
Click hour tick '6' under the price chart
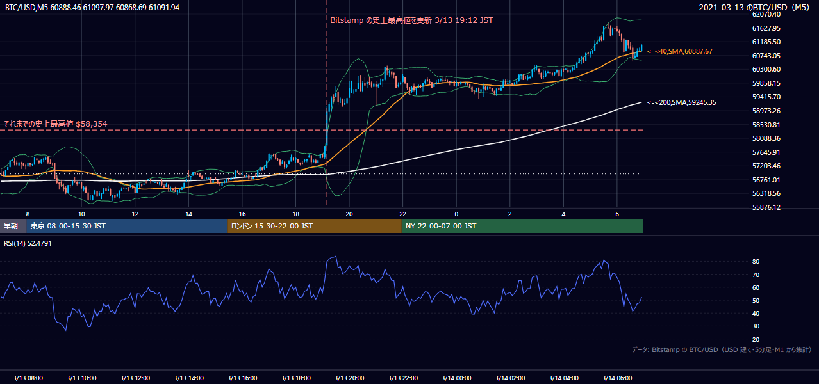(617, 214)
